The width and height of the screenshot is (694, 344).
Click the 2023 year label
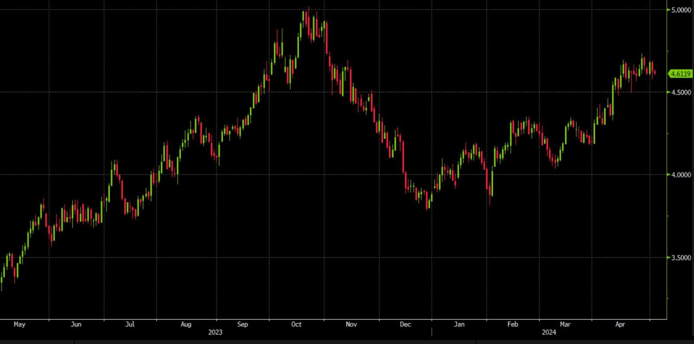tap(215, 332)
